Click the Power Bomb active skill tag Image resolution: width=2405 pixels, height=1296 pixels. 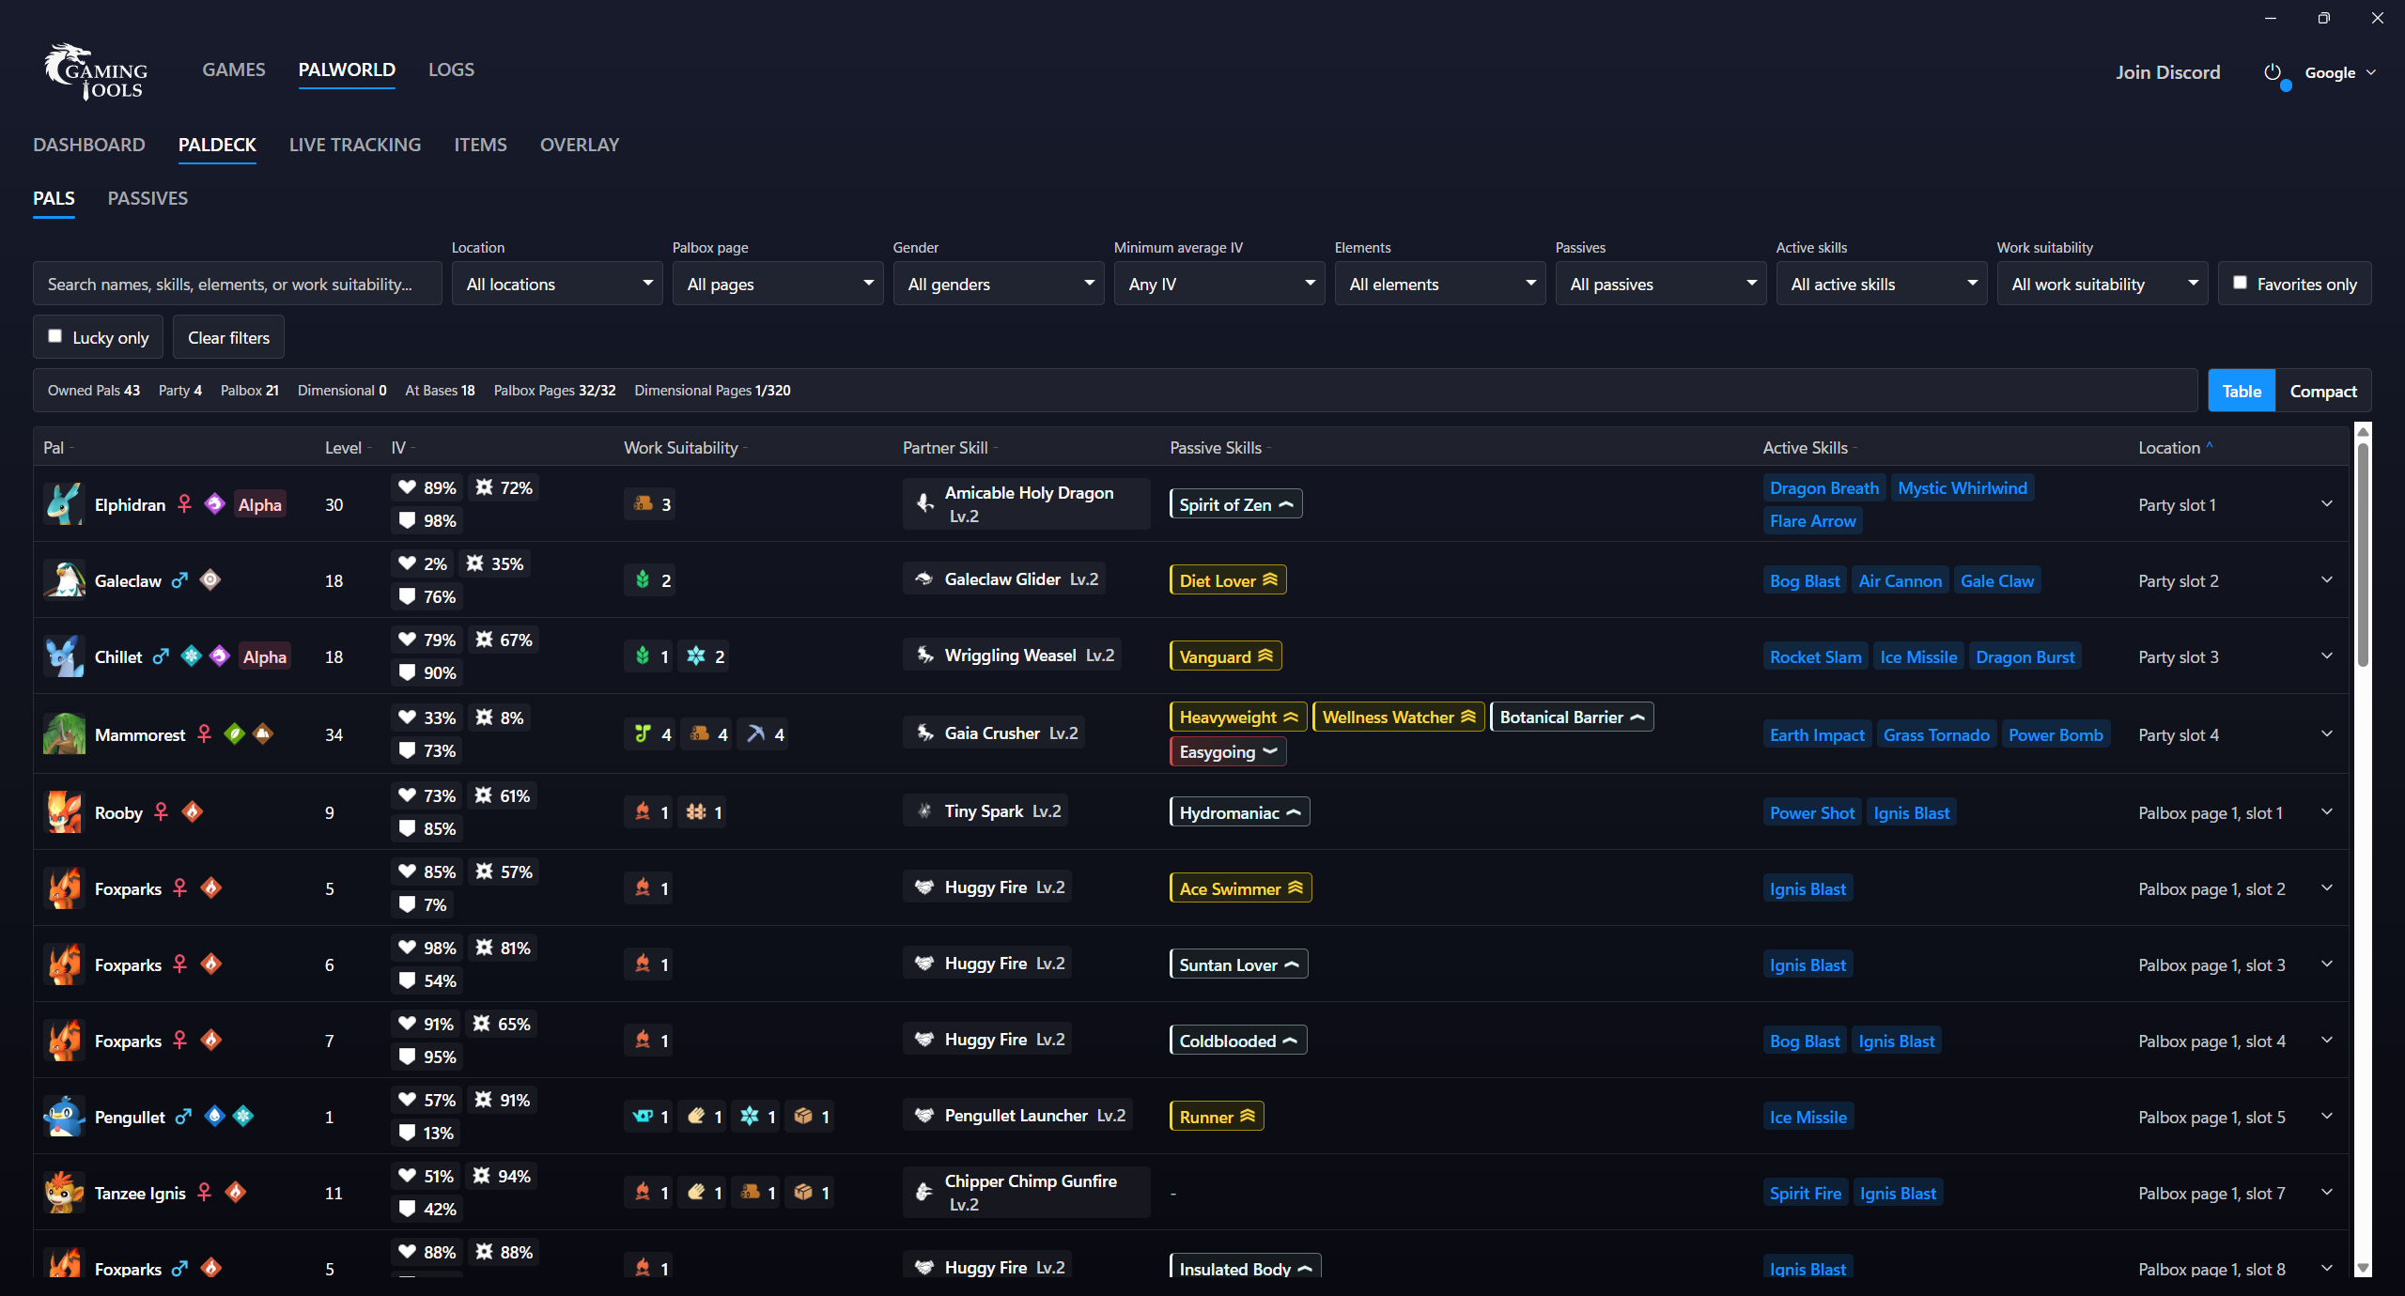click(2056, 734)
